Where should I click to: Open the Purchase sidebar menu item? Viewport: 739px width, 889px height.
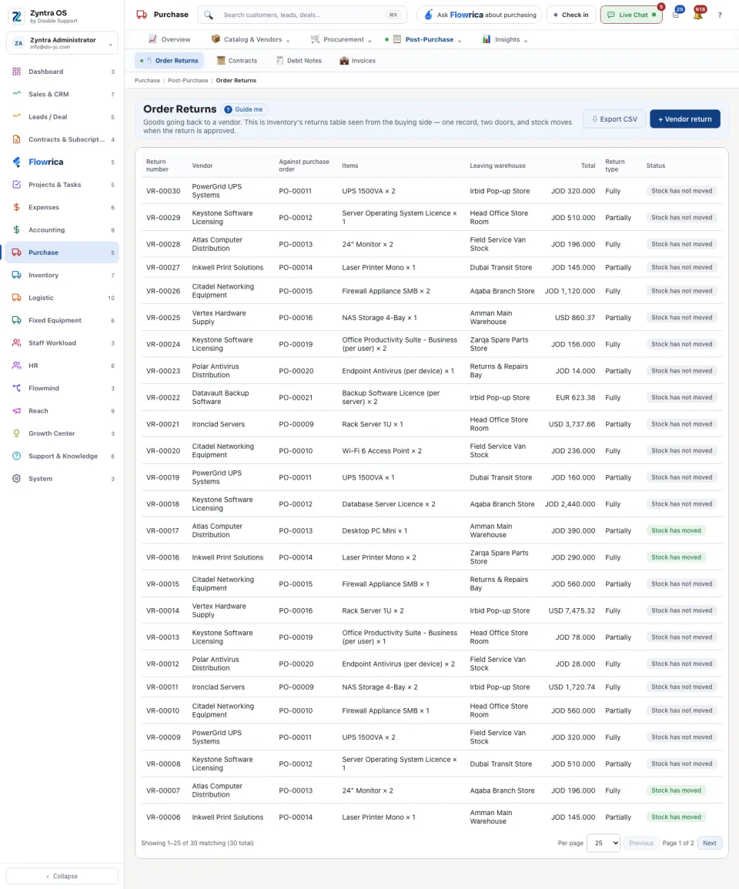click(x=62, y=253)
